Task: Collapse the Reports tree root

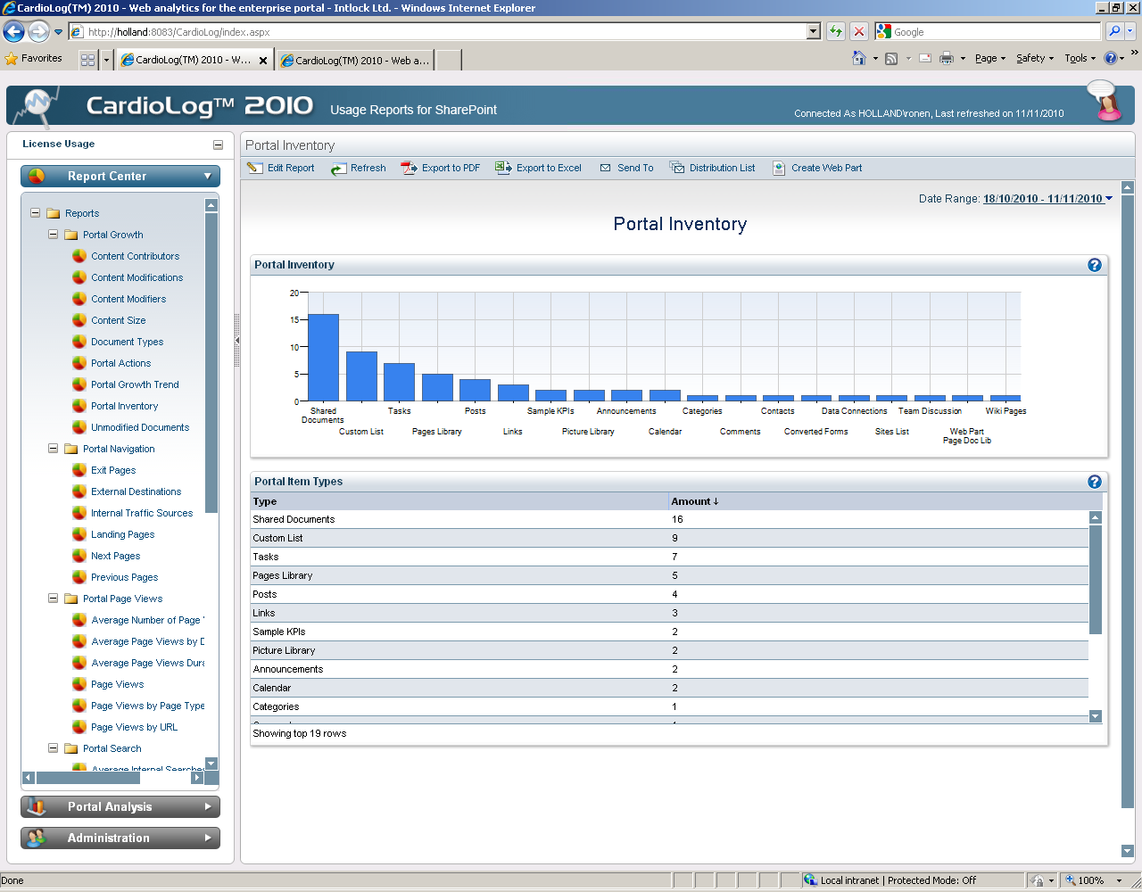Action: 36,213
